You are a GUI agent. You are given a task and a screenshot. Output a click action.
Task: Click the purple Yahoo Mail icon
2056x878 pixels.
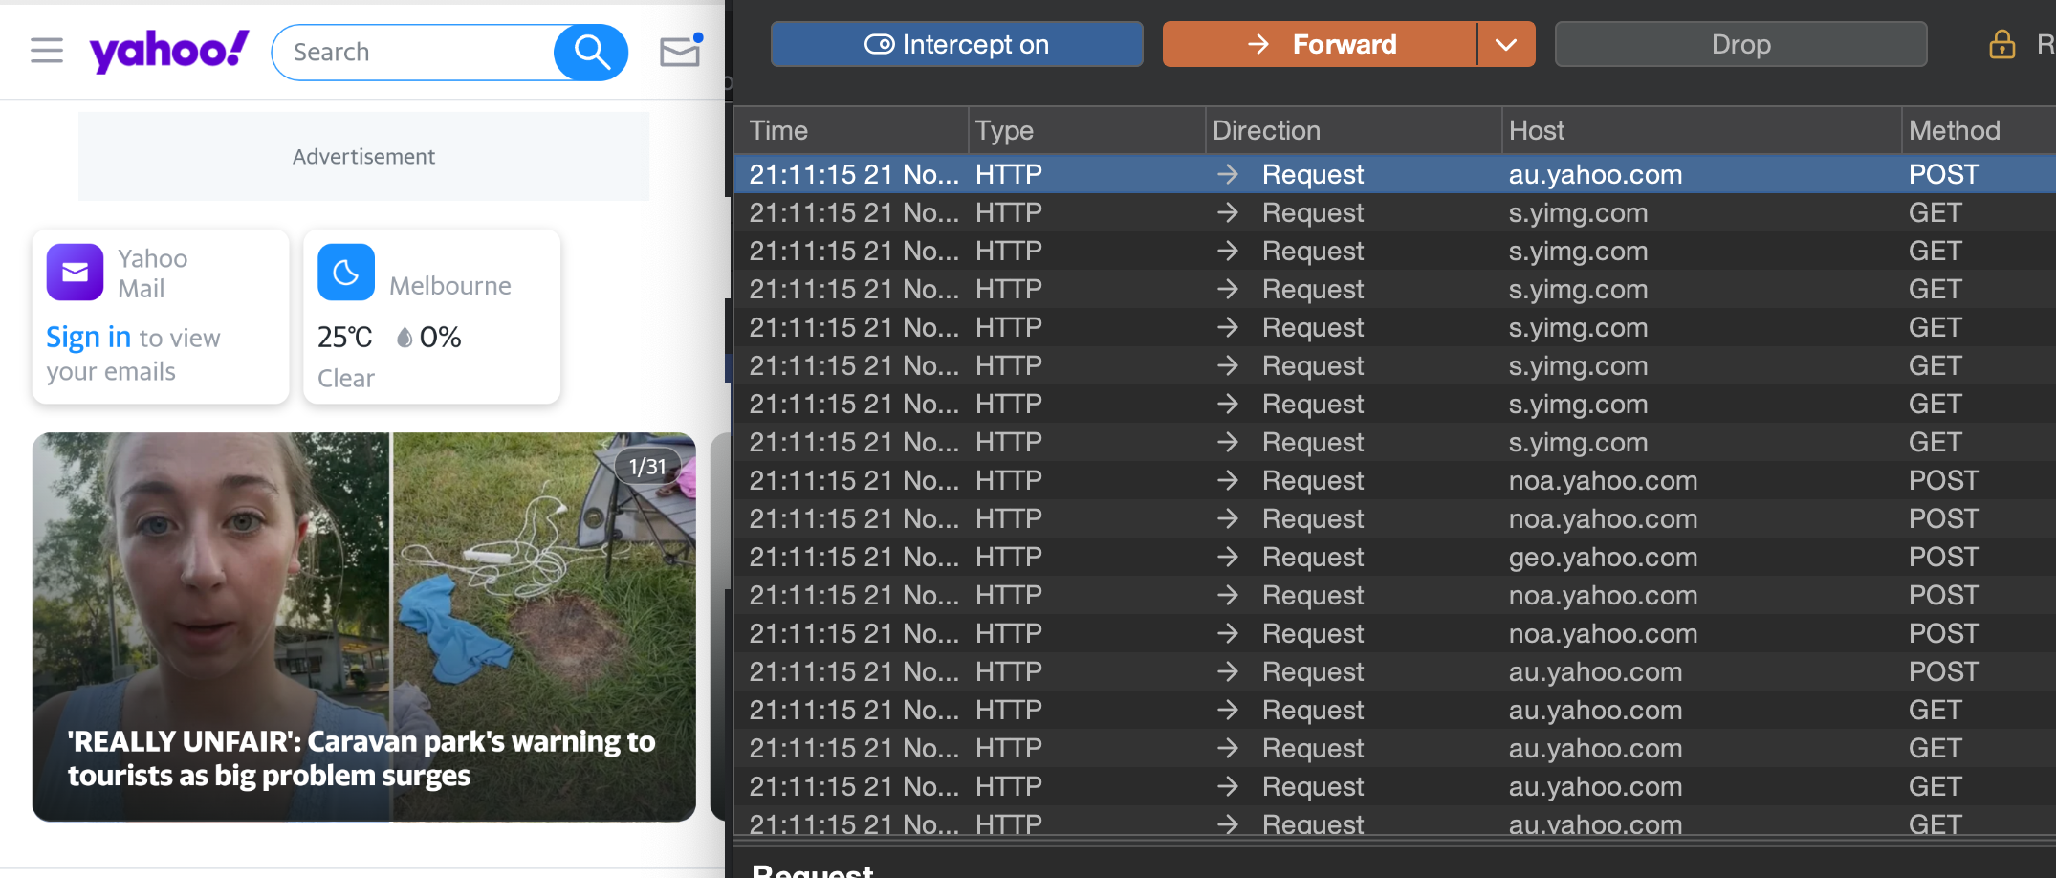point(75,273)
